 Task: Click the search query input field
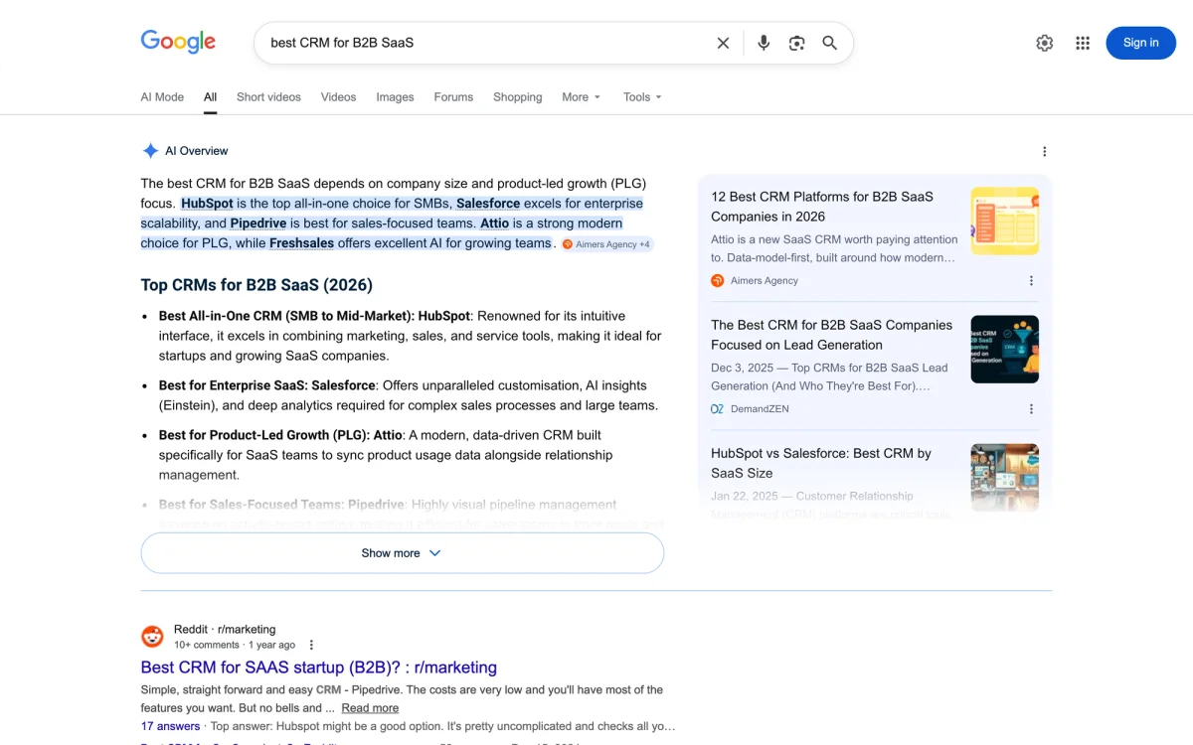[x=487, y=43]
